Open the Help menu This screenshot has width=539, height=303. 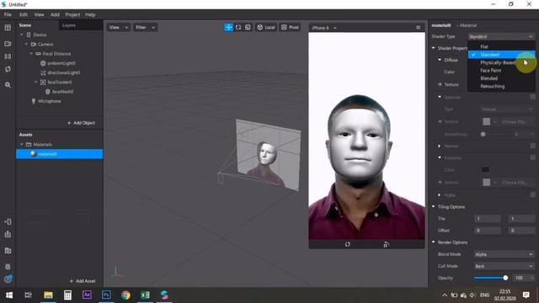point(90,15)
